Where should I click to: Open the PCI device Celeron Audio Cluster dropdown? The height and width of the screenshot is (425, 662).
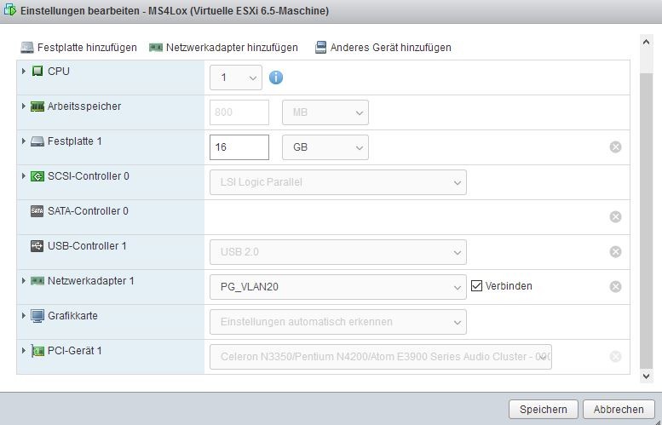[380, 357]
